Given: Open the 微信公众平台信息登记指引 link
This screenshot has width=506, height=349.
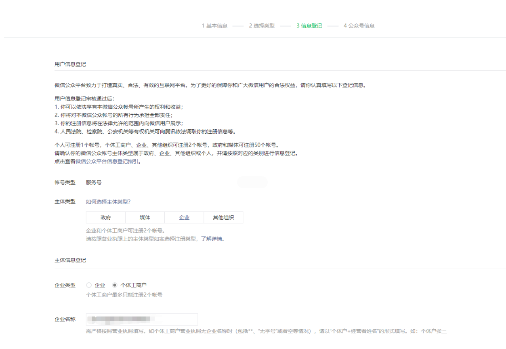Looking at the screenshot, I should tap(107, 161).
